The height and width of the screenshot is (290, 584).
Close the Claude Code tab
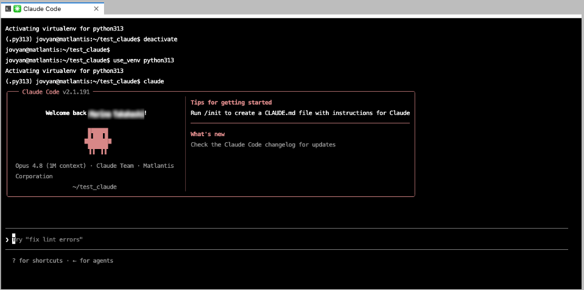tap(96, 9)
